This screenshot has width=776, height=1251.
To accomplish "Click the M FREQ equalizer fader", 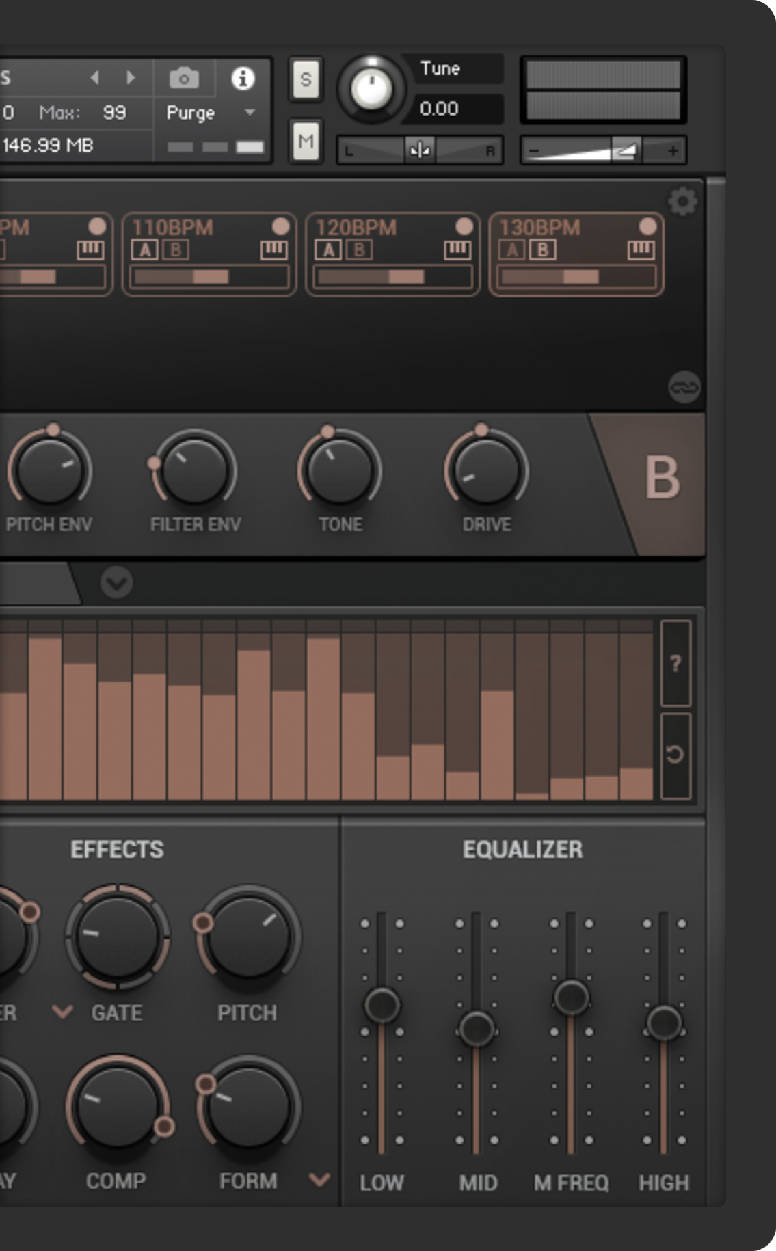I will pos(572,997).
